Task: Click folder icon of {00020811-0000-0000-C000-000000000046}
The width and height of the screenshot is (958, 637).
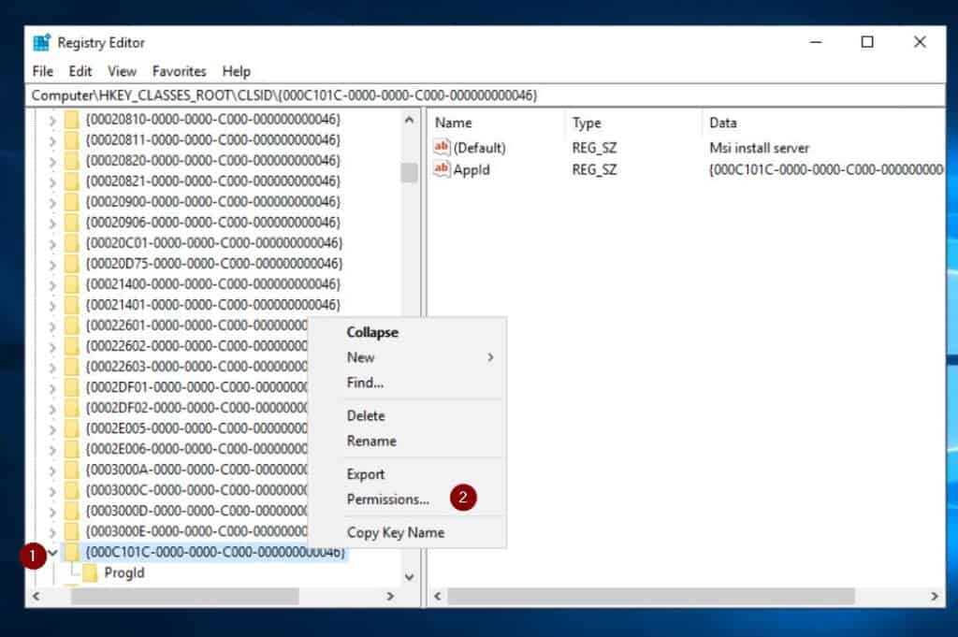Action: [x=72, y=140]
